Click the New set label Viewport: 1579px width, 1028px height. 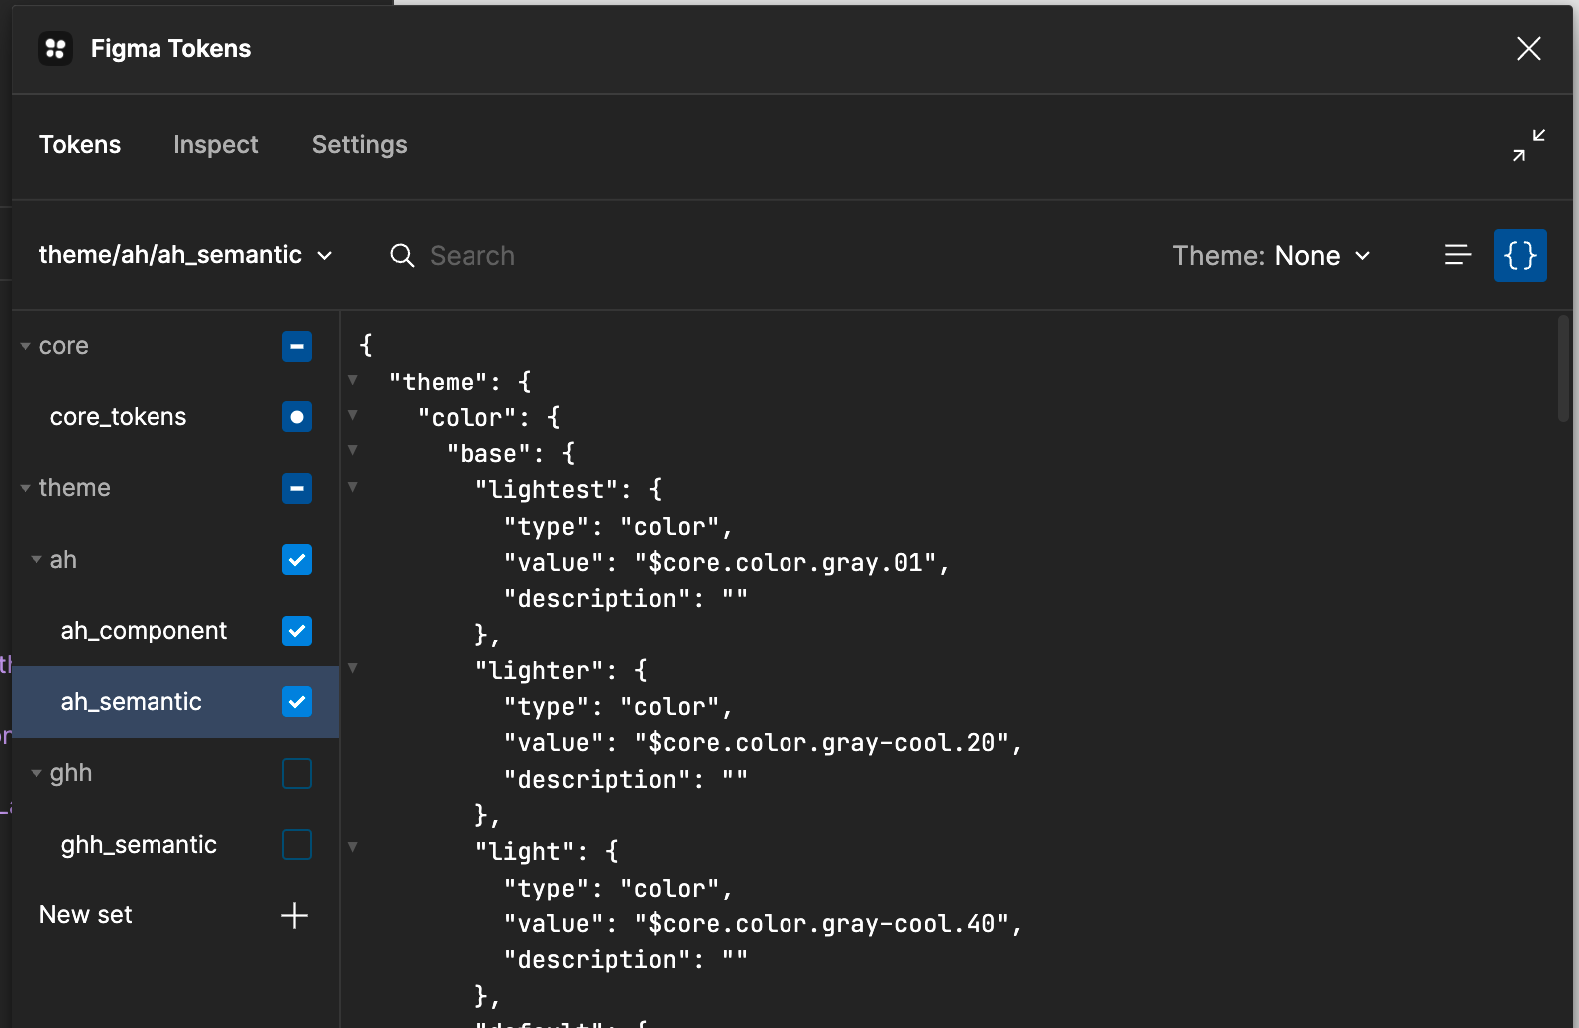(86, 915)
